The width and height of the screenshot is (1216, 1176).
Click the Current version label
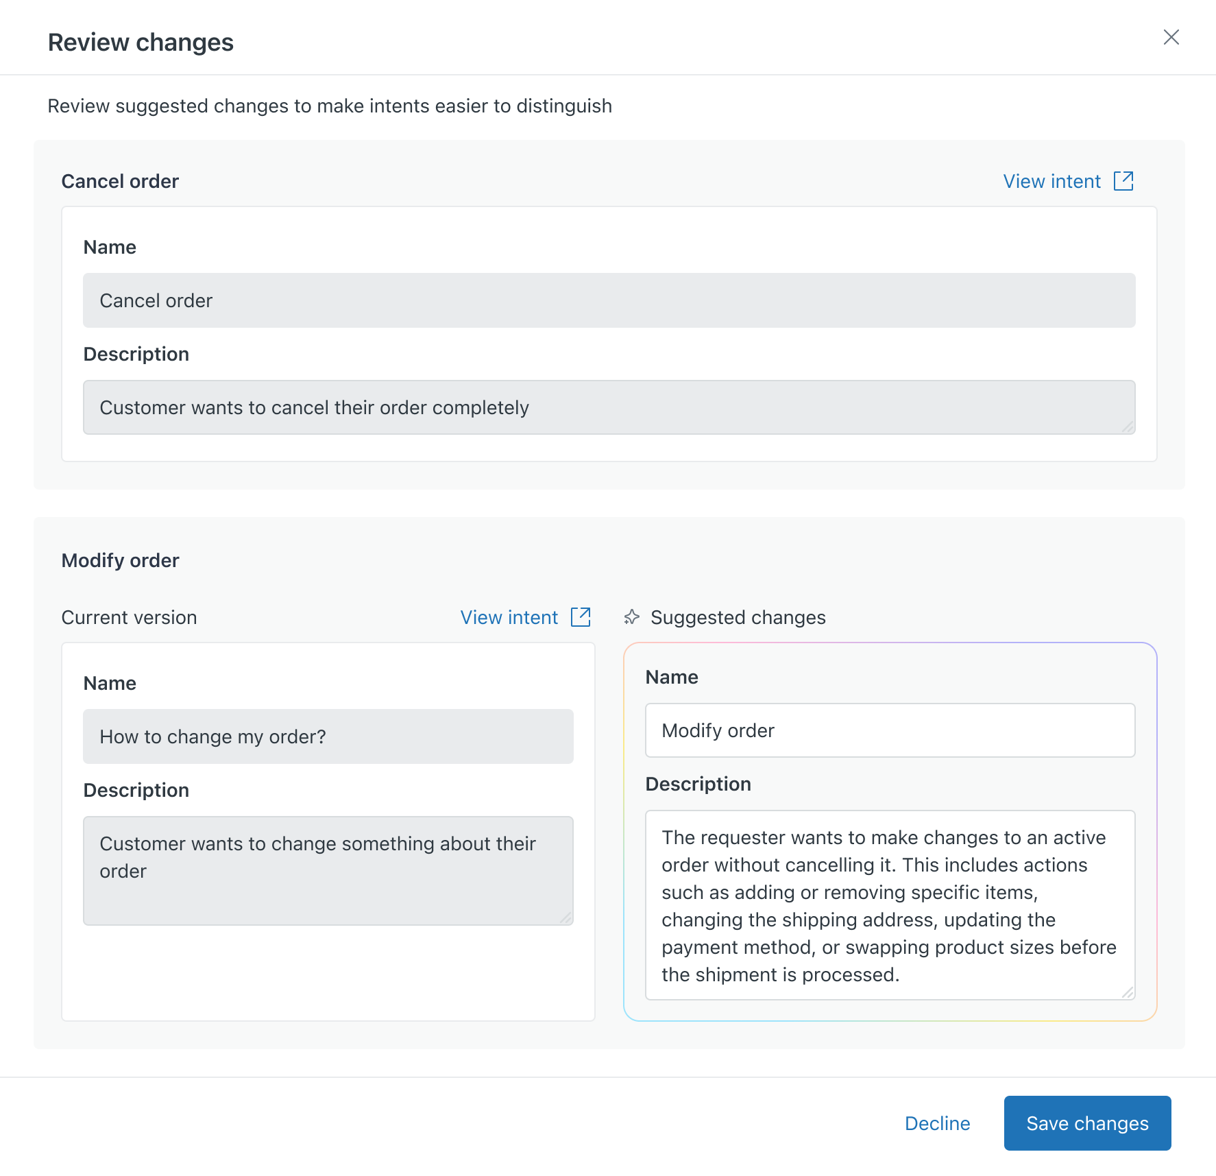[x=129, y=617]
